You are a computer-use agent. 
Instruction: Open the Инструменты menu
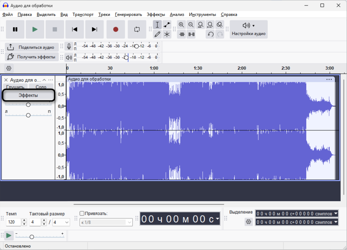pos(203,14)
